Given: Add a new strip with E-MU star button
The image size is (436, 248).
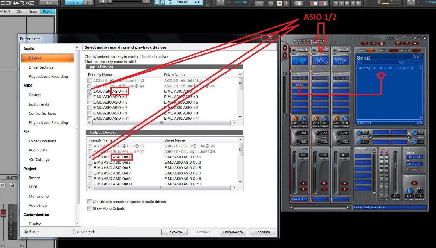Looking at the screenshot, I should pyautogui.click(x=285, y=48).
